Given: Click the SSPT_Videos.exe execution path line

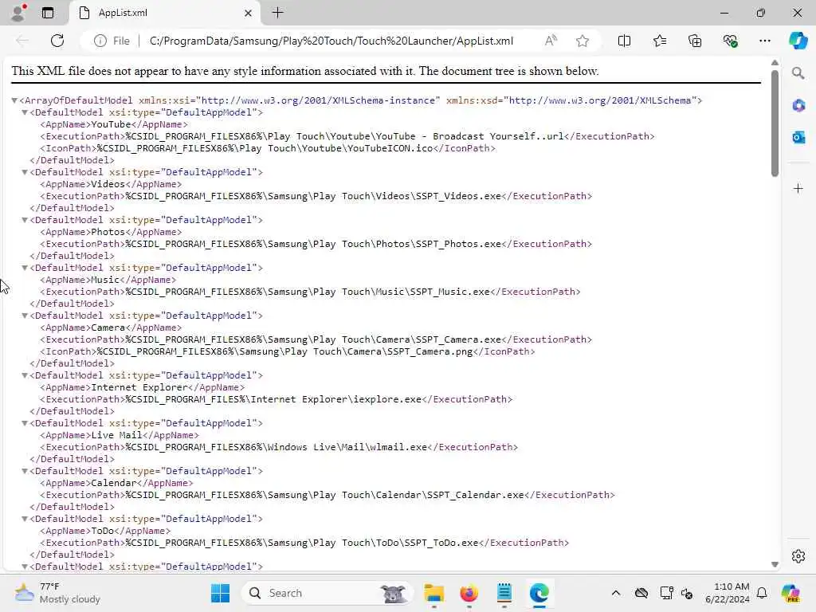Looking at the screenshot, I should click(316, 196).
